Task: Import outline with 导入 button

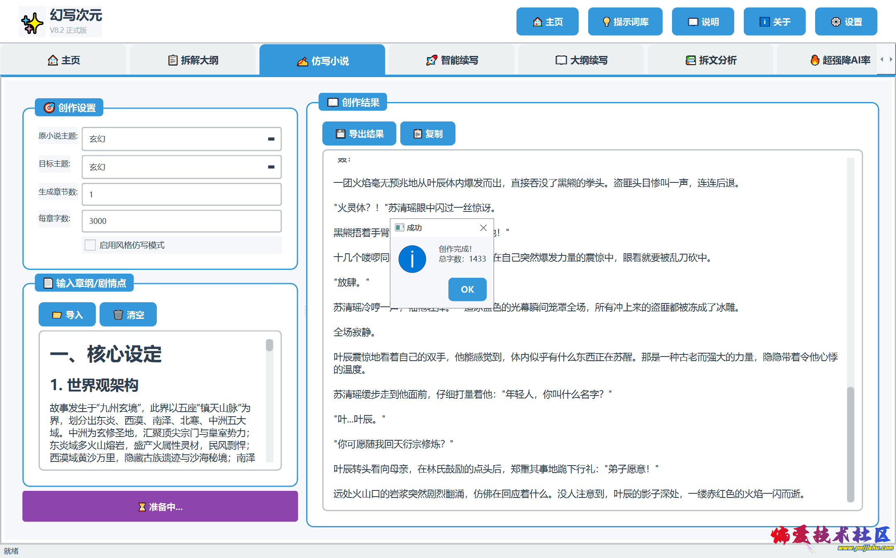Action: pyautogui.click(x=67, y=314)
